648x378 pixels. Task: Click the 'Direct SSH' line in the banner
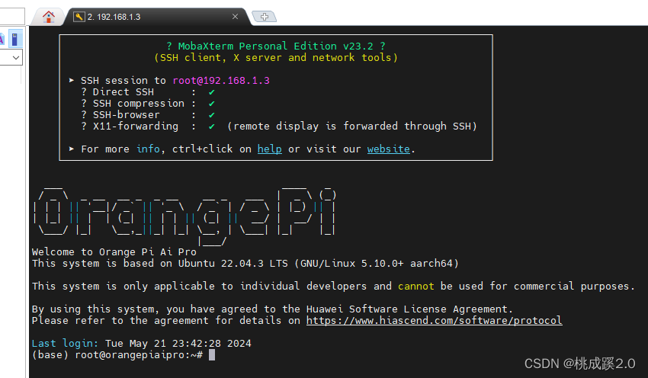click(x=148, y=91)
